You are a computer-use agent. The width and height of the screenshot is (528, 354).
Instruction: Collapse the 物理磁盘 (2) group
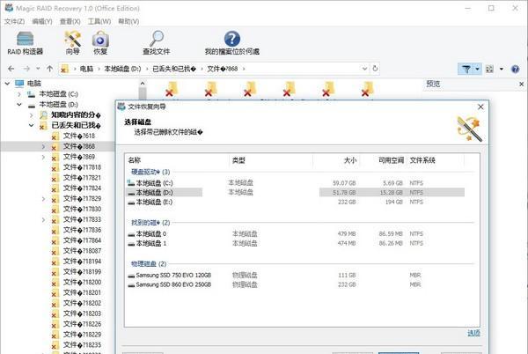click(x=149, y=263)
